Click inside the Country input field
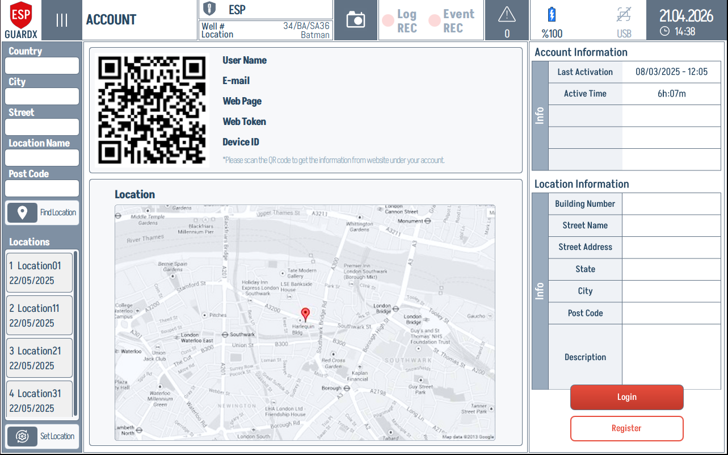 click(41, 65)
